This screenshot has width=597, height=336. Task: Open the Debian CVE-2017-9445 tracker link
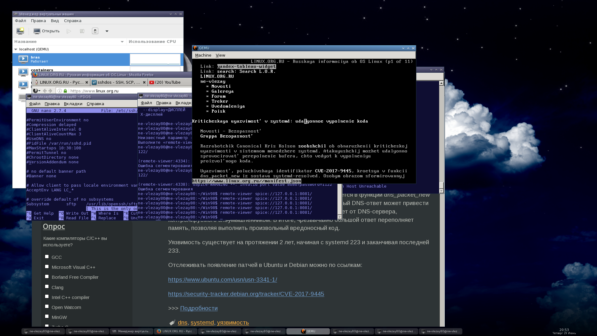[246, 294]
